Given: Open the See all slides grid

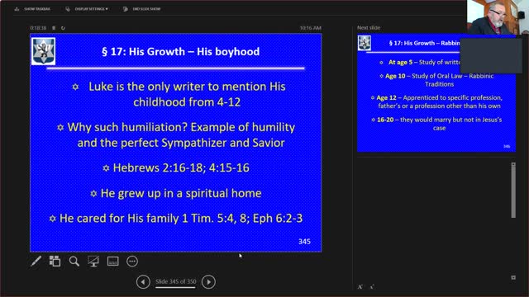Looking at the screenshot, I should click(x=55, y=261).
